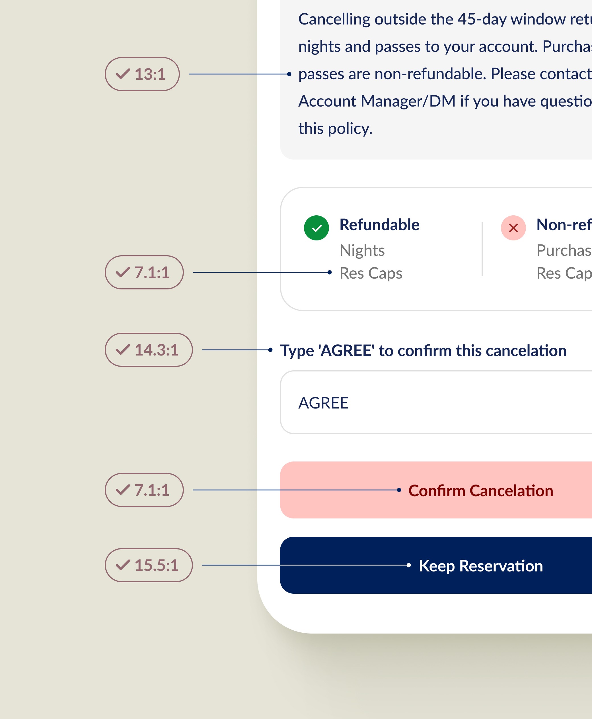Click the 'Type AGREE to confirm' label
The width and height of the screenshot is (592, 719).
[x=423, y=351]
